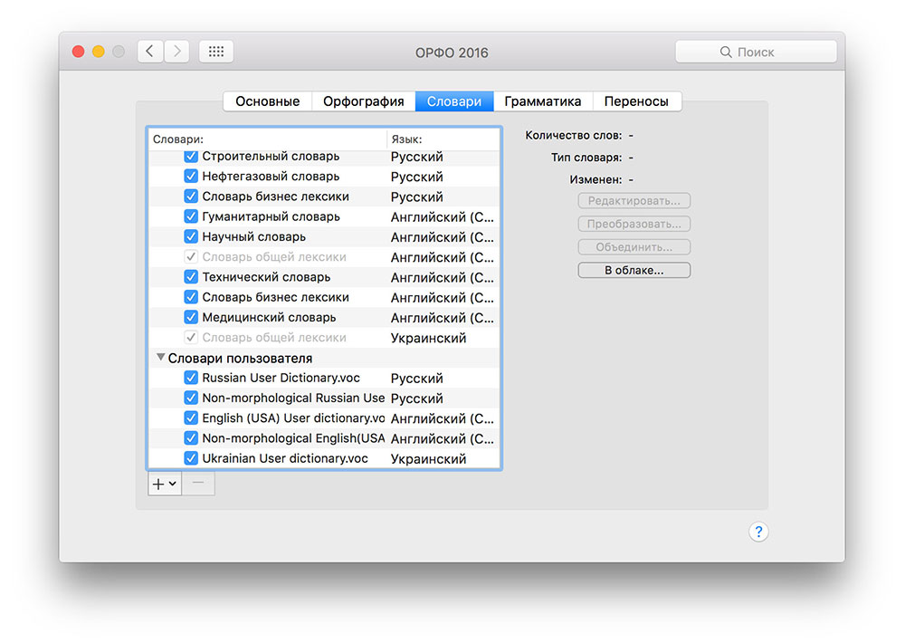
Task: Toggle English Словарь бизнес лексики checkbox
Action: [190, 297]
